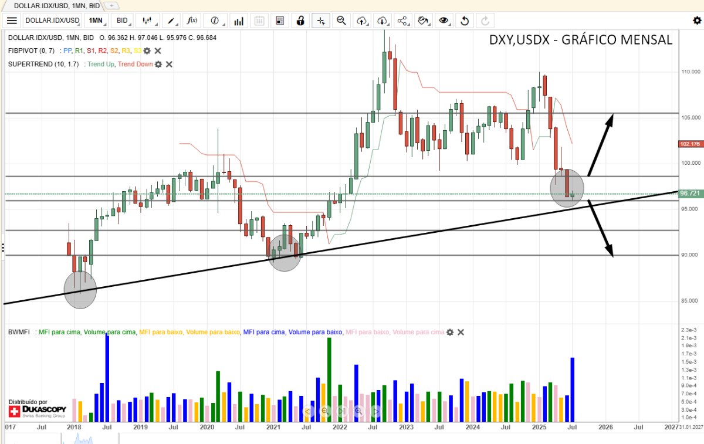Open the DOLLAR.IDX/USD instrument dropdown
The image size is (704, 444).
[52, 21]
